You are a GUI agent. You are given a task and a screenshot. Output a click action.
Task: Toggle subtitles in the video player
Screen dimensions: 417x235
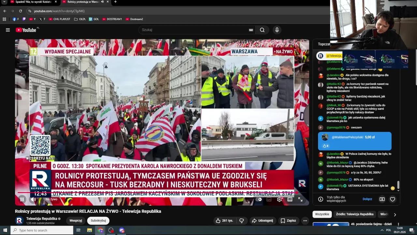click(269, 199)
